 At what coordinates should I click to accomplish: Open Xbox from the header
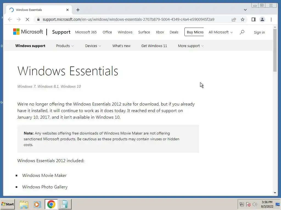160,32
